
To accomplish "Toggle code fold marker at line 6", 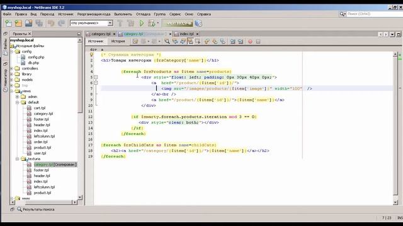I will (x=96, y=83).
